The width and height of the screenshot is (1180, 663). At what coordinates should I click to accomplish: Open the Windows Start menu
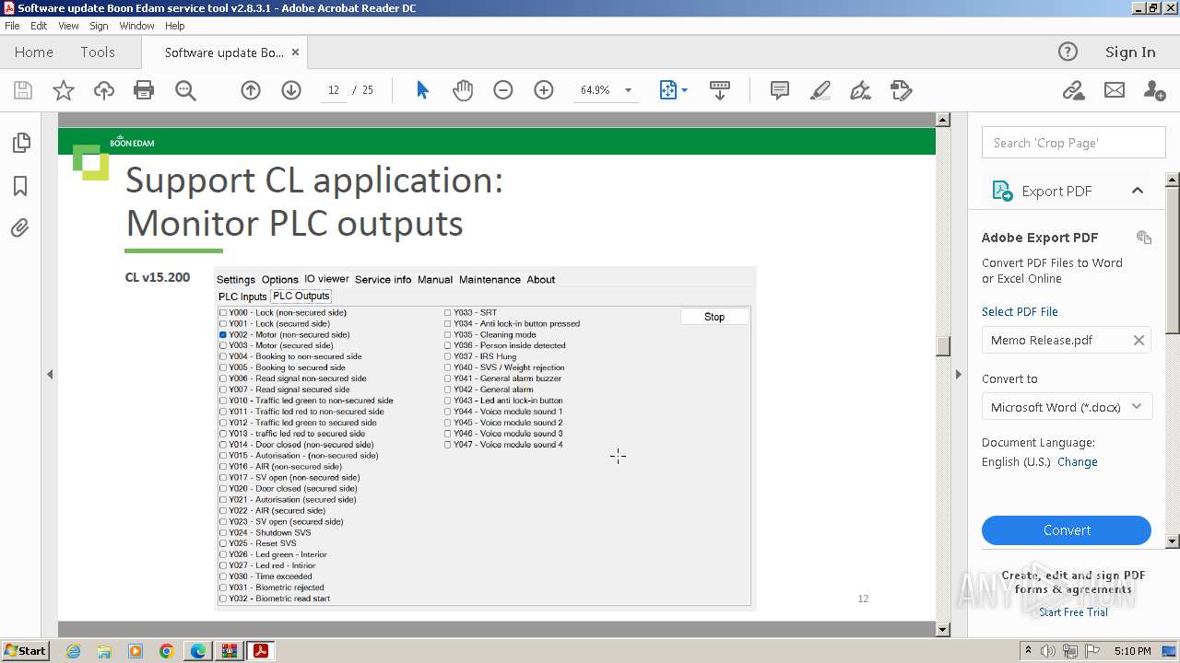(25, 651)
